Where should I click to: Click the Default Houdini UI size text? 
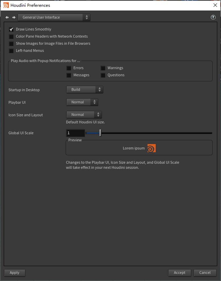coord(85,122)
